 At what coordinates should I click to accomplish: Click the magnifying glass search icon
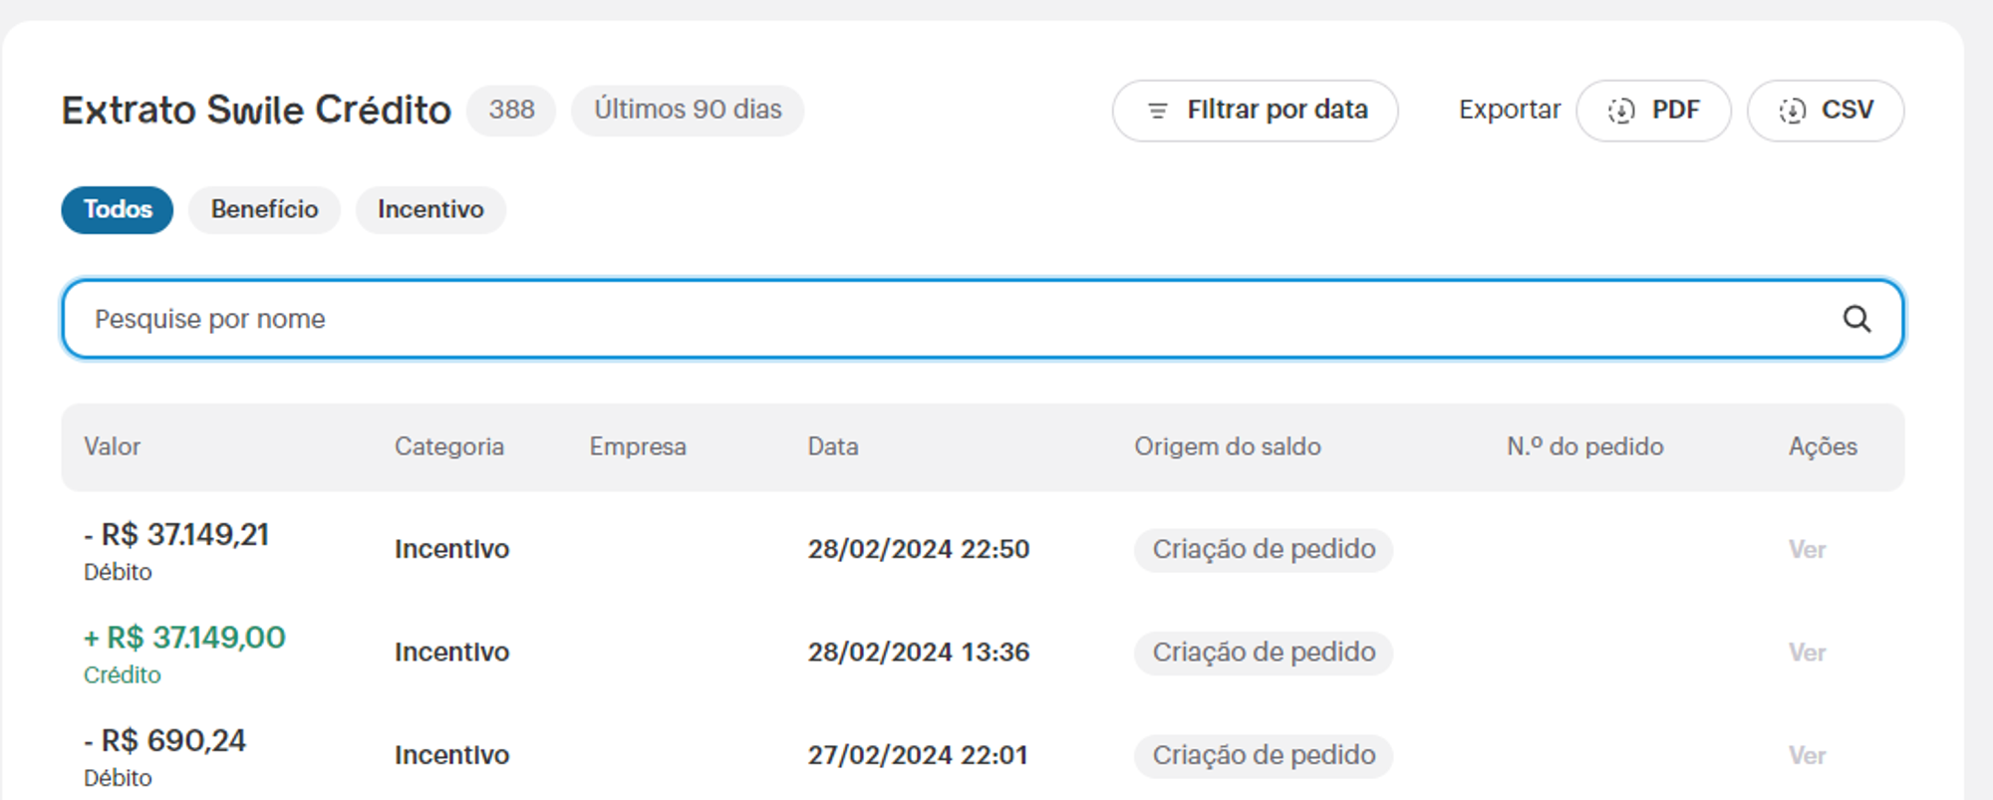click(x=1856, y=319)
